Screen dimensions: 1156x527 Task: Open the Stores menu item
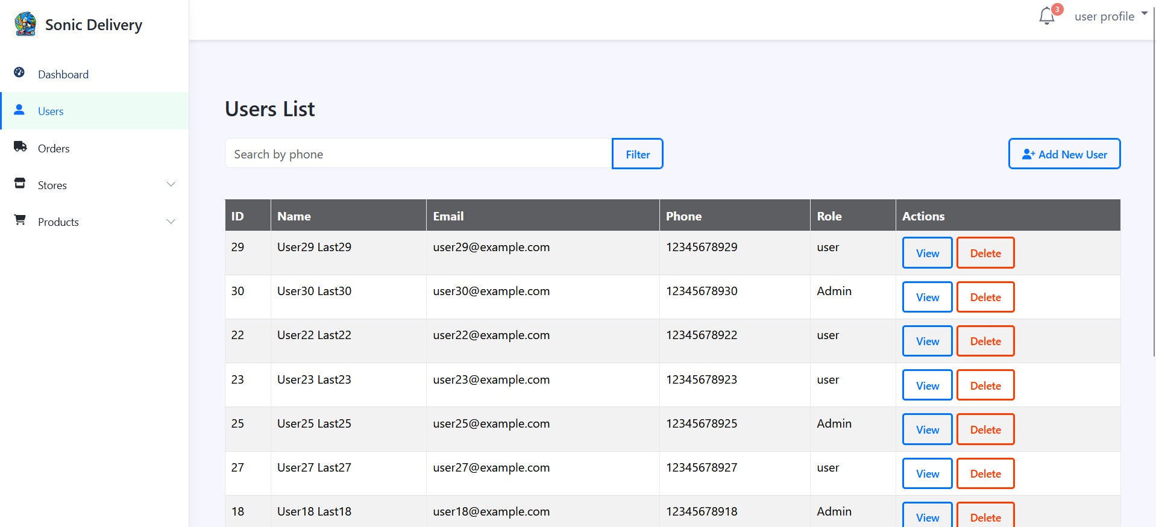pyautogui.click(x=95, y=185)
